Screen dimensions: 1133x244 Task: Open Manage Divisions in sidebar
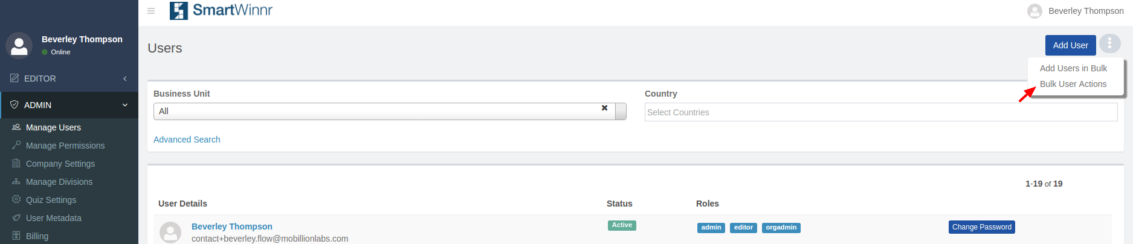click(x=59, y=182)
